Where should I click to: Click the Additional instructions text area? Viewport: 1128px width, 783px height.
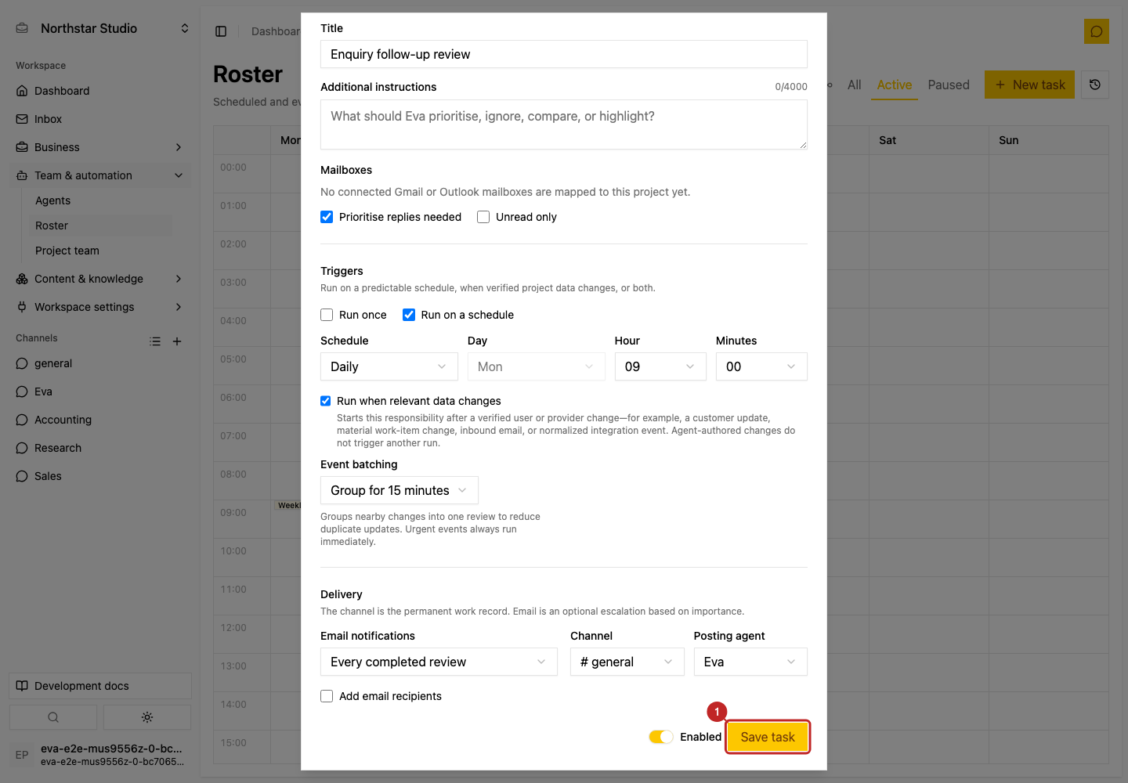tap(564, 124)
